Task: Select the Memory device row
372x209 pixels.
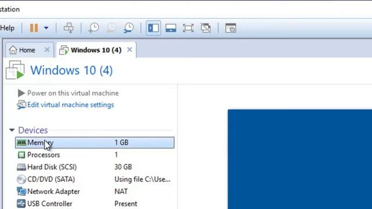Action: coord(95,143)
